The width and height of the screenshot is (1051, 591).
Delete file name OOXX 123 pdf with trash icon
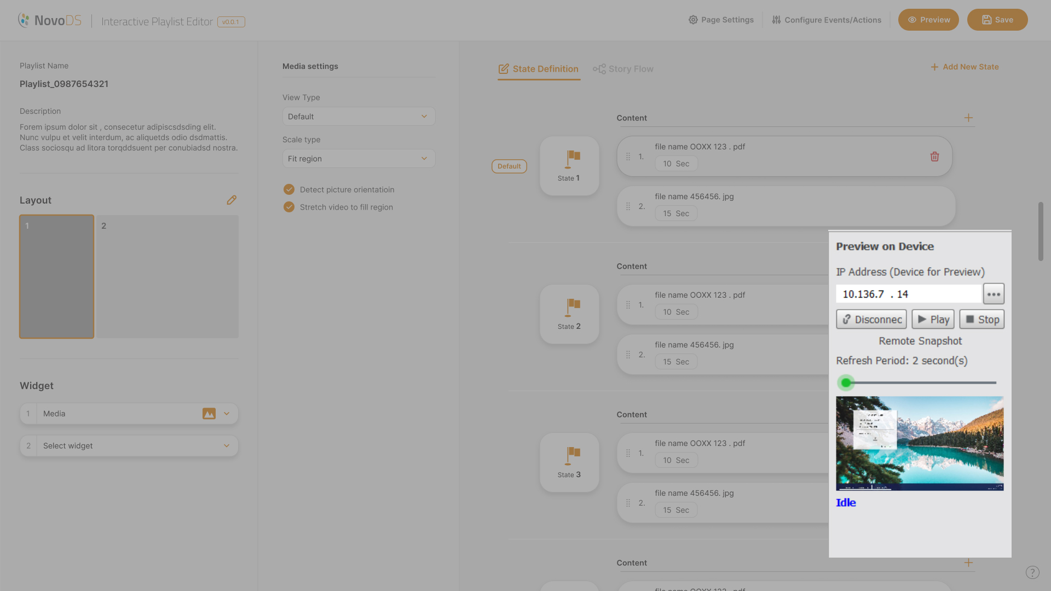(x=934, y=157)
